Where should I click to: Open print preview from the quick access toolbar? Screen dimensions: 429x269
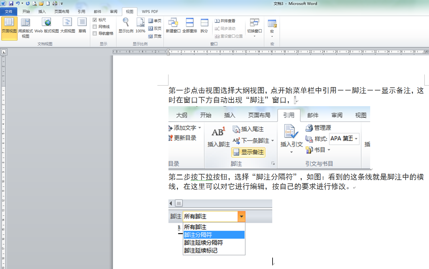pyautogui.click(x=34, y=3)
